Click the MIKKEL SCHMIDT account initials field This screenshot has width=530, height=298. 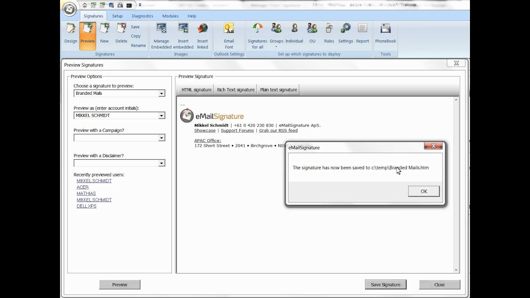[x=119, y=116]
